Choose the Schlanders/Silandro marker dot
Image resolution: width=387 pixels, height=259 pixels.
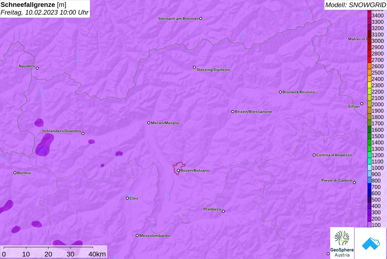click(83, 133)
